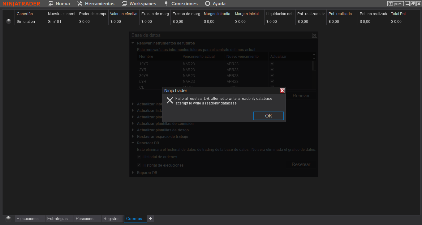Click the futures list scroll-up arrow

314,55
